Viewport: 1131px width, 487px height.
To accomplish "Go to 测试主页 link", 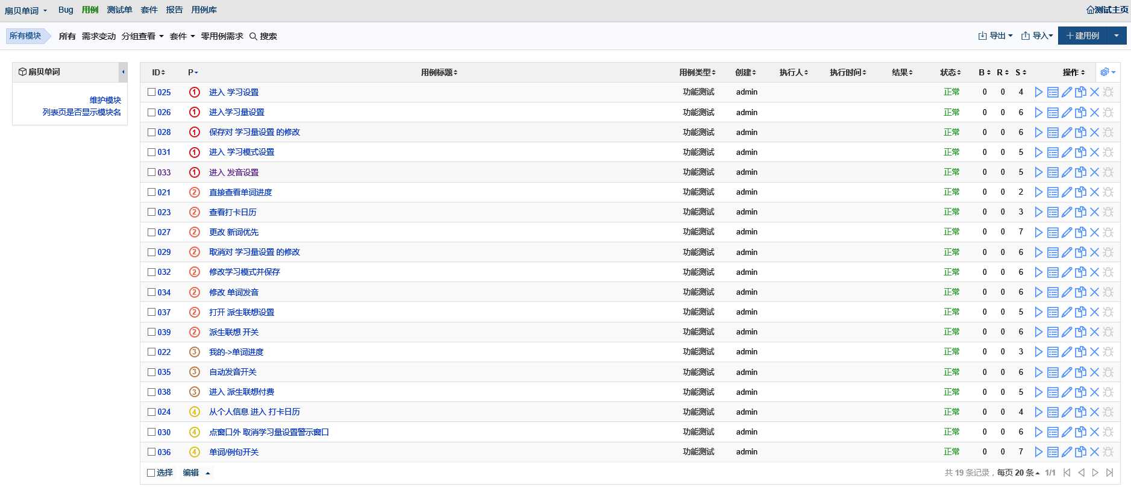I will 1108,10.
